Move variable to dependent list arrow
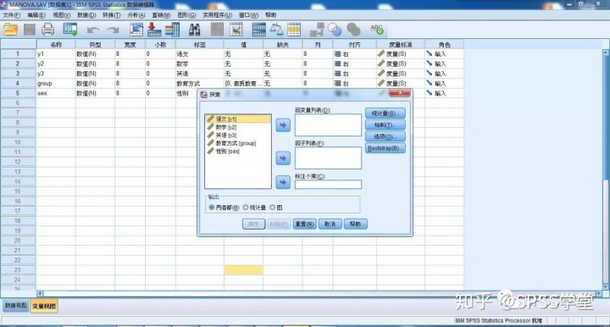Screen dimensions: 610x327 pyautogui.click(x=283, y=125)
